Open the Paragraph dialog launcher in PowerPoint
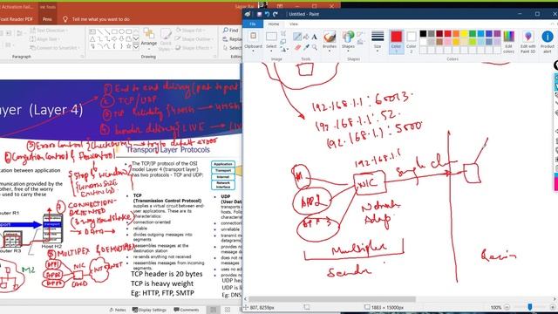Image resolution: width=558 pixels, height=314 pixels. pos(82,57)
